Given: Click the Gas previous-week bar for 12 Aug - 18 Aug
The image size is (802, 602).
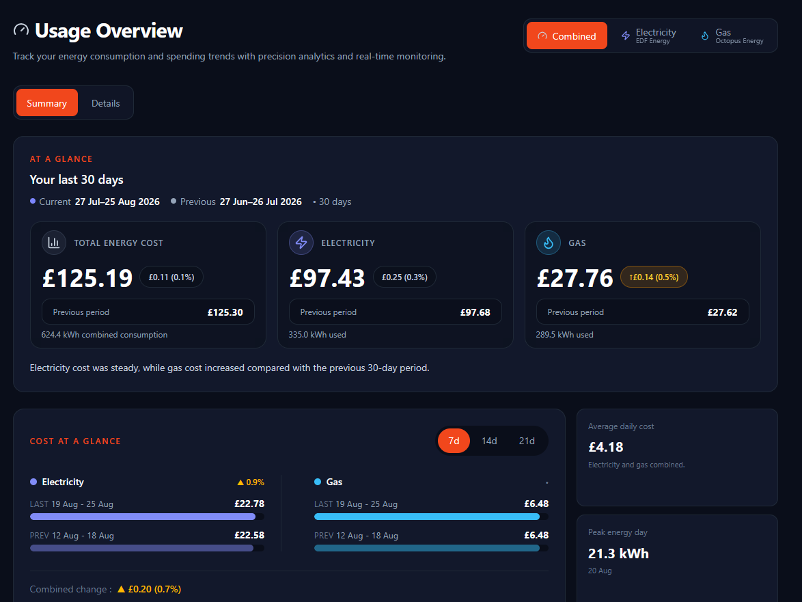Looking at the screenshot, I should point(431,548).
